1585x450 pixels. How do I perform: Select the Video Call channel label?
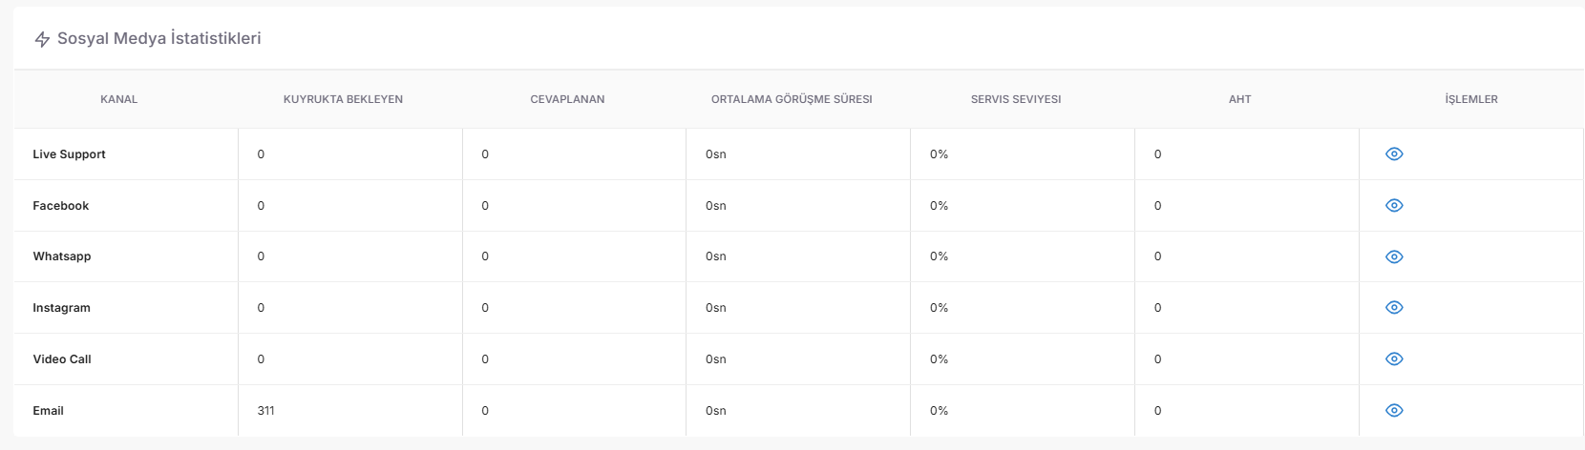pos(62,359)
